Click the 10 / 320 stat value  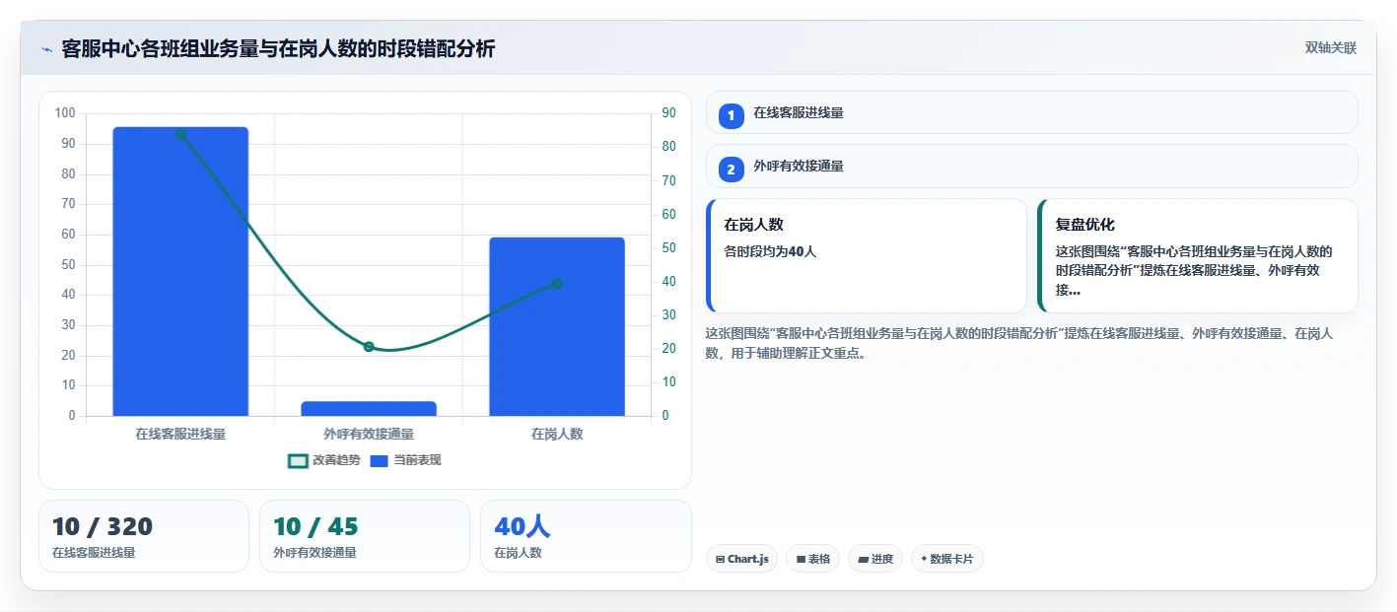pos(103,526)
